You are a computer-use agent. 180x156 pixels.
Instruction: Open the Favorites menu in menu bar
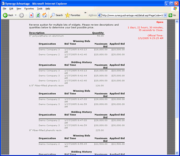[x=29, y=9]
